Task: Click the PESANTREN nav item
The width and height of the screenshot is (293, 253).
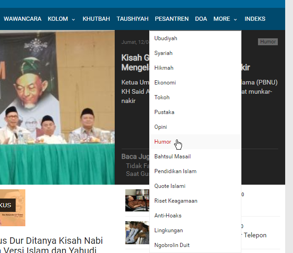Action: pos(171,19)
